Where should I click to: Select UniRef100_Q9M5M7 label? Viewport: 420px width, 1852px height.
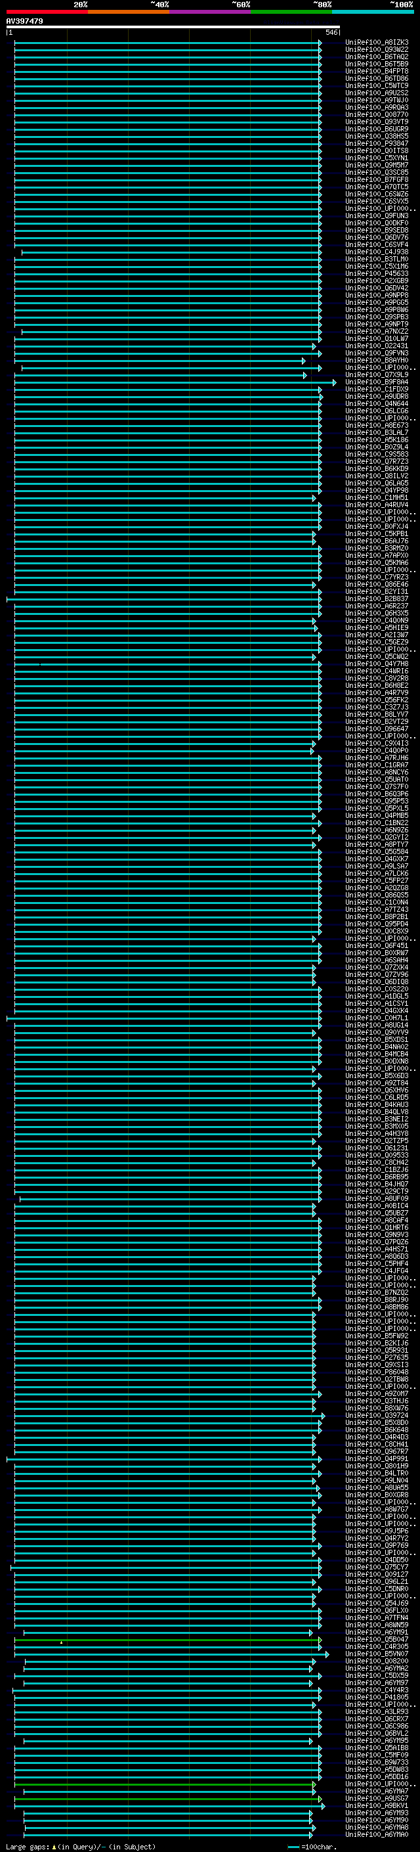pos(376,165)
